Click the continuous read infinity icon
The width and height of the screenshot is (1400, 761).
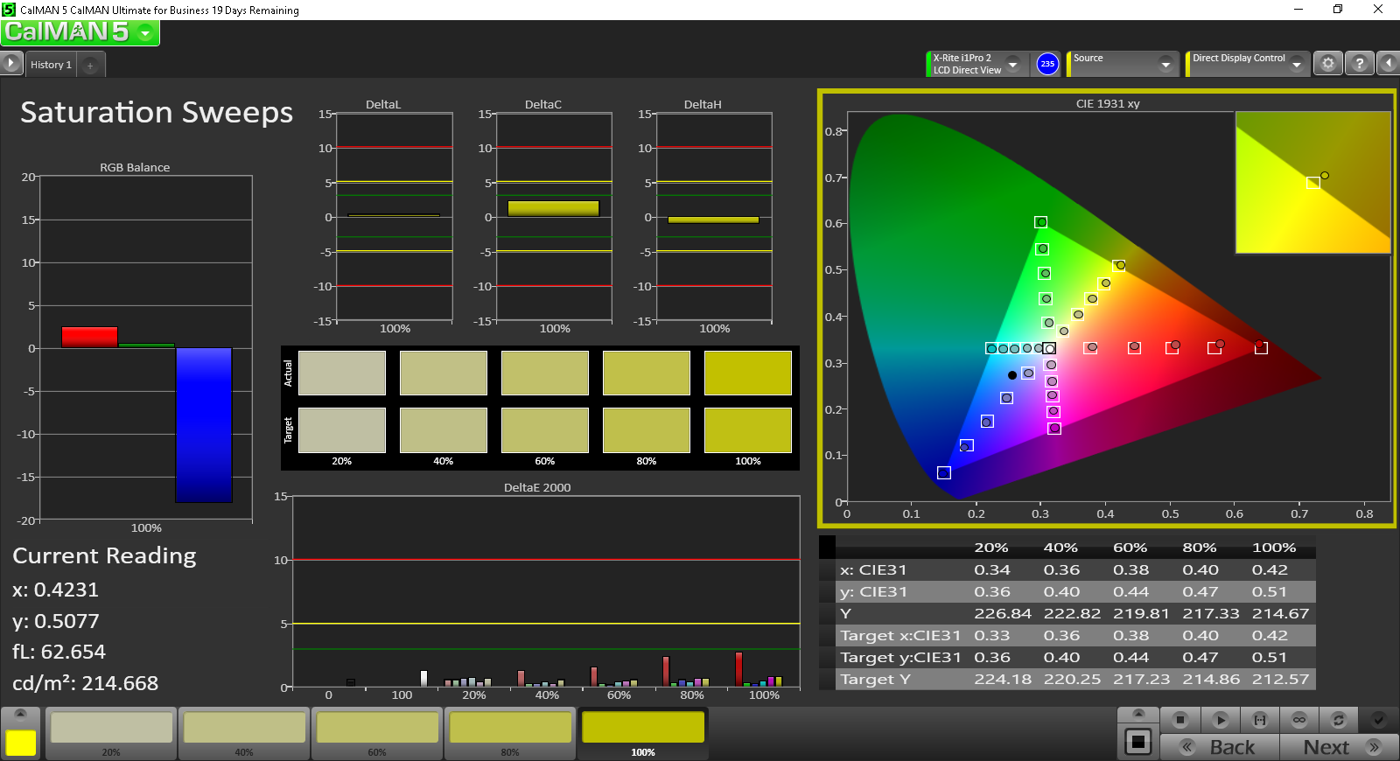1298,720
